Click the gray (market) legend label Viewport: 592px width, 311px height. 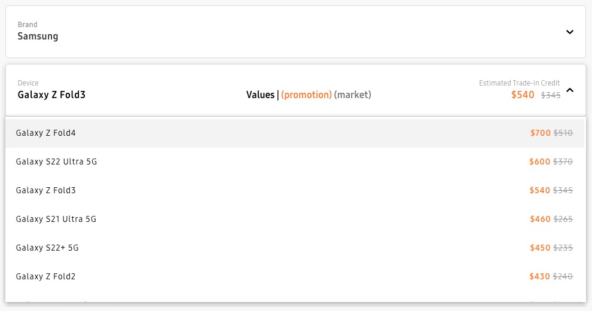[352, 94]
